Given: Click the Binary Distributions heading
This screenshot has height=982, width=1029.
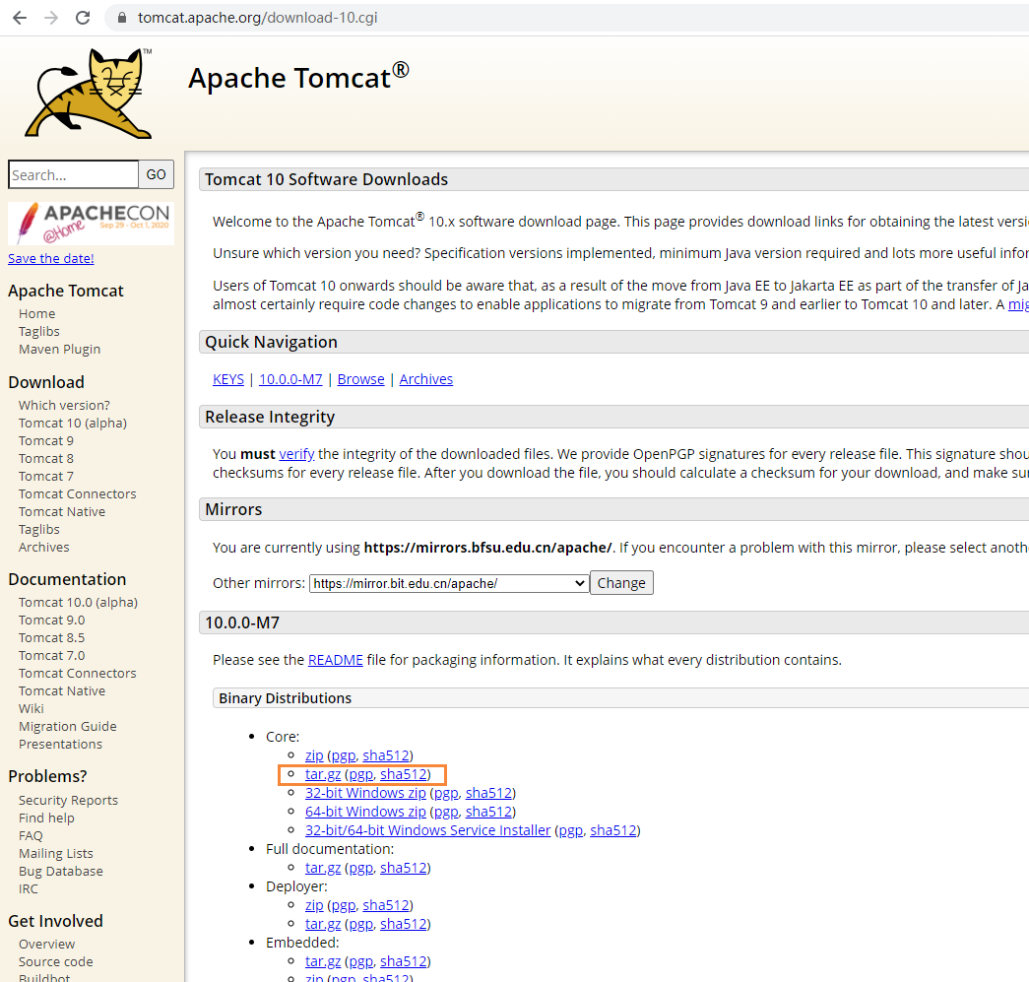Looking at the screenshot, I should [x=286, y=698].
